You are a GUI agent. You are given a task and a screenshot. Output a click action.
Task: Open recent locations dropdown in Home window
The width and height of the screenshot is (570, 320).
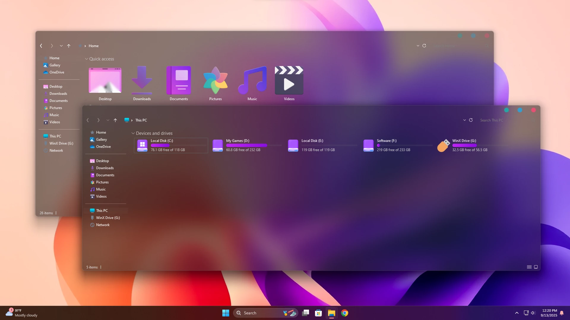click(61, 46)
